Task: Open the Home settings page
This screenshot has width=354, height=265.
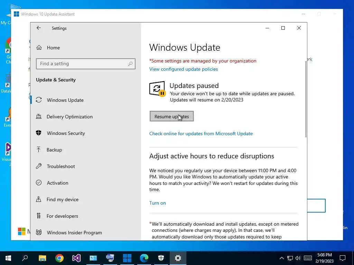Action: [x=53, y=48]
